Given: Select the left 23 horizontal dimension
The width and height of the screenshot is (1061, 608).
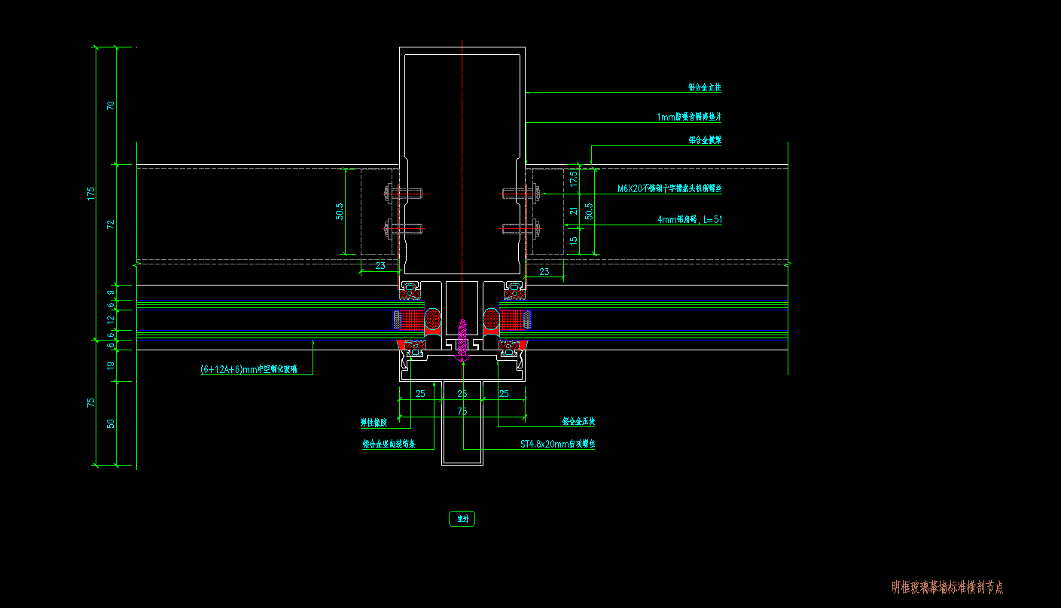Looking at the screenshot, I should 380,266.
